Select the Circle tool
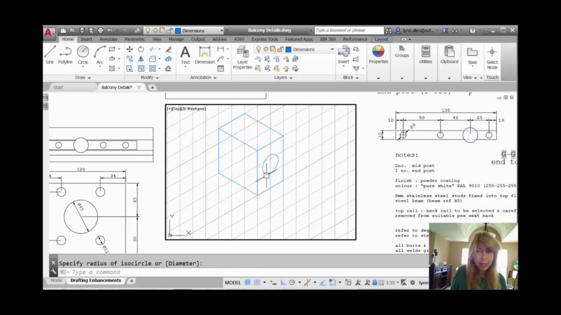 point(83,55)
